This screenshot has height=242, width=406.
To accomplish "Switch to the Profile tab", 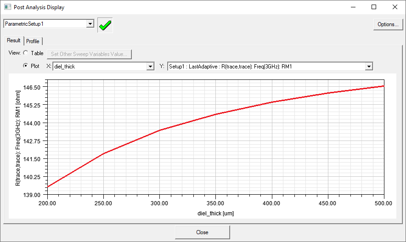I will 33,41.
